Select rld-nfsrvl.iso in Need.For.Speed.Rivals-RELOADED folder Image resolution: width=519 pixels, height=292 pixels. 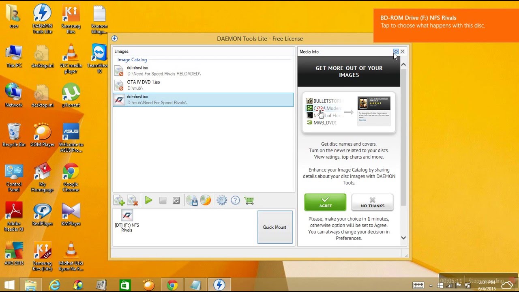(203, 71)
